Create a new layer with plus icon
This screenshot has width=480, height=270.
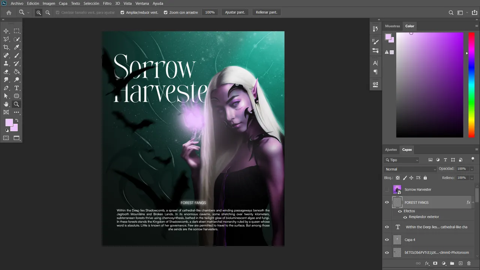tap(460, 264)
